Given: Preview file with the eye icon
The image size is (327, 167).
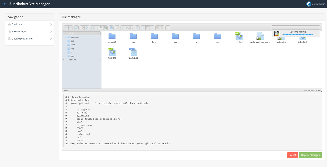Looking at the screenshot, I should [x=117, y=28].
